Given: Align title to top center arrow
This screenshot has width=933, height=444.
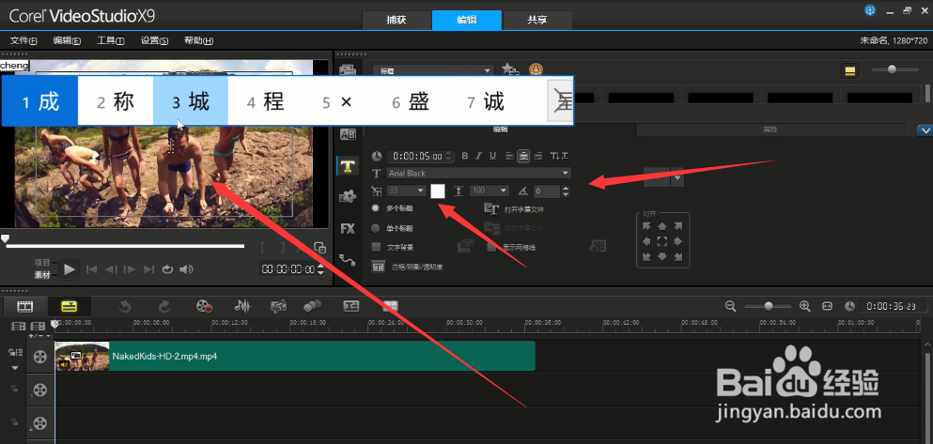Looking at the screenshot, I should coord(662,226).
